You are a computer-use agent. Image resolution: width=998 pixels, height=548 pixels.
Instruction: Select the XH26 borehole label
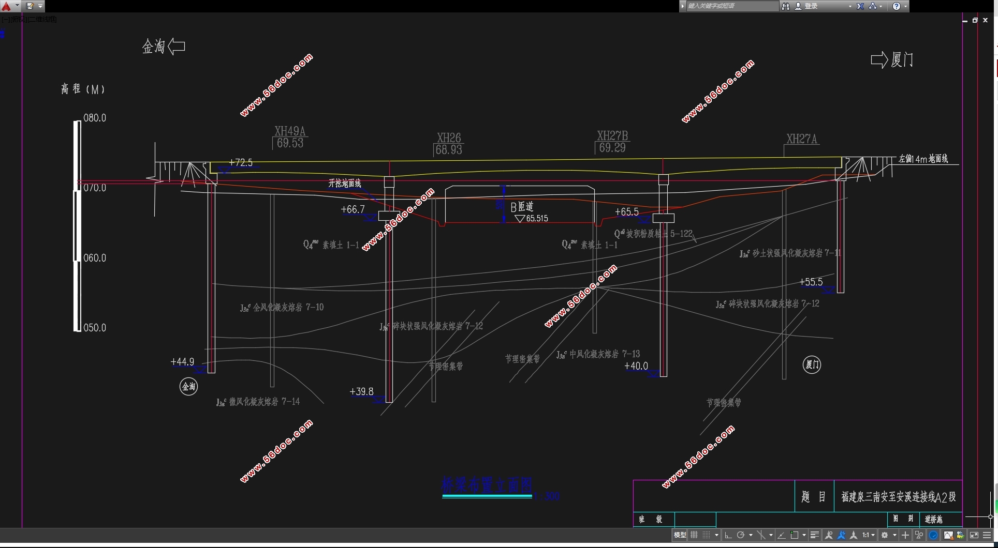click(449, 138)
